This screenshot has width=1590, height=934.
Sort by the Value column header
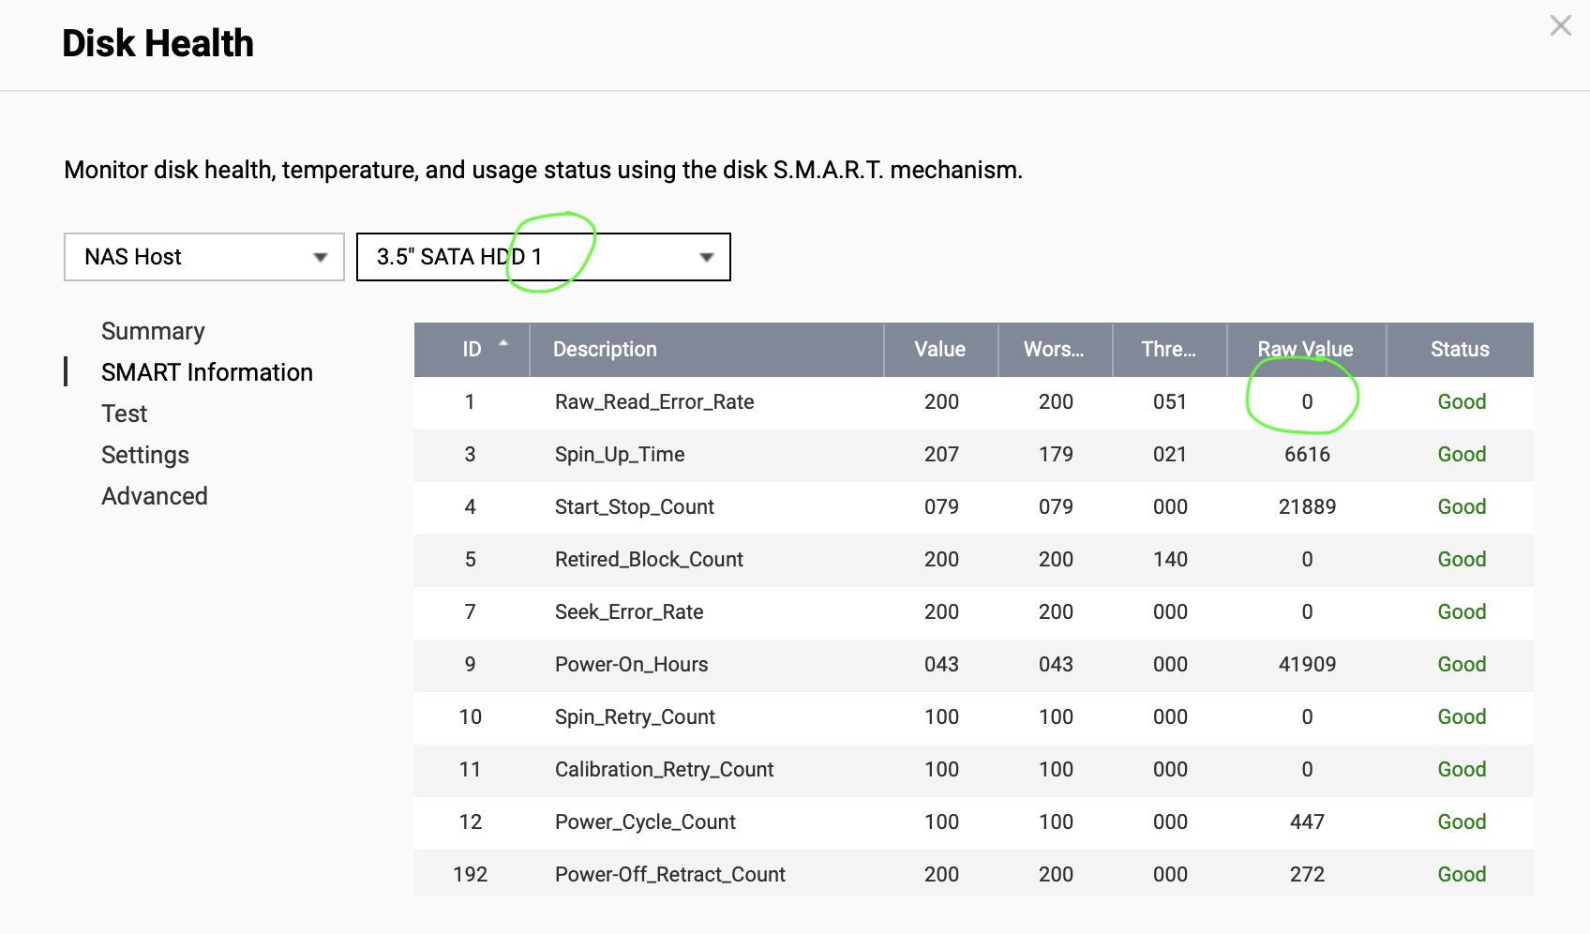(939, 350)
